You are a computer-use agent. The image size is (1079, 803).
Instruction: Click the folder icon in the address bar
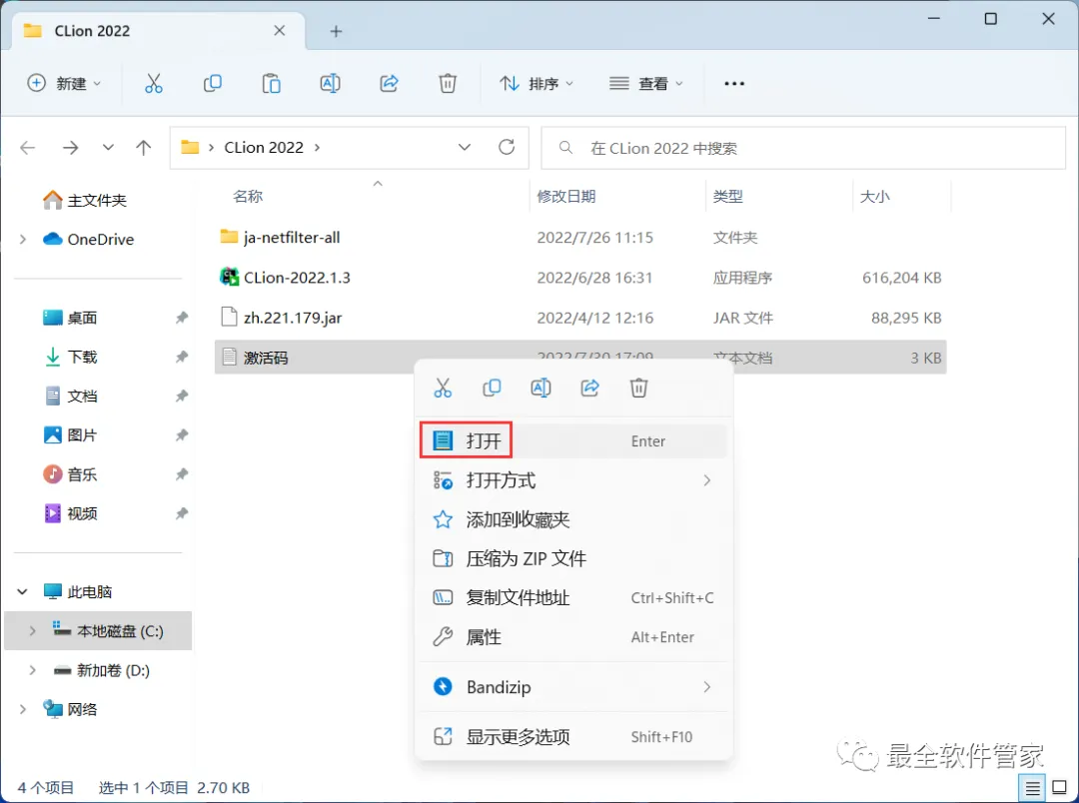pyautogui.click(x=190, y=147)
